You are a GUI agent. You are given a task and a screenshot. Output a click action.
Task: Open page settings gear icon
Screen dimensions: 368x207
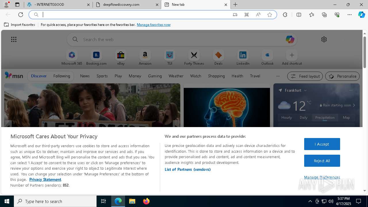(x=324, y=39)
